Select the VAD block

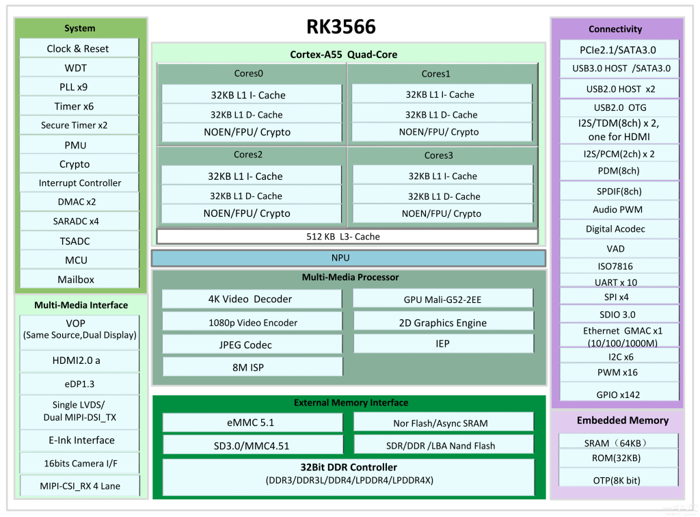(619, 249)
